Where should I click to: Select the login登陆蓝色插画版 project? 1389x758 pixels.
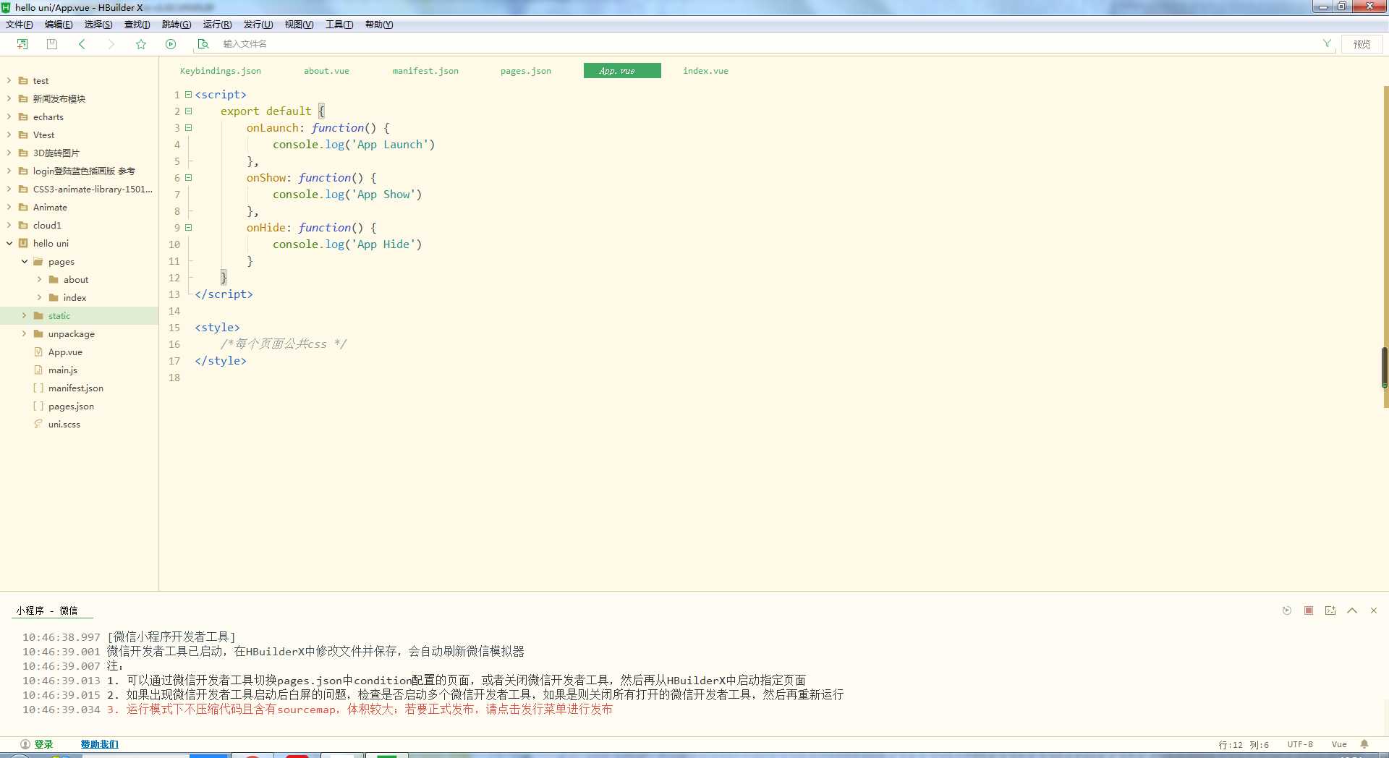(x=84, y=171)
